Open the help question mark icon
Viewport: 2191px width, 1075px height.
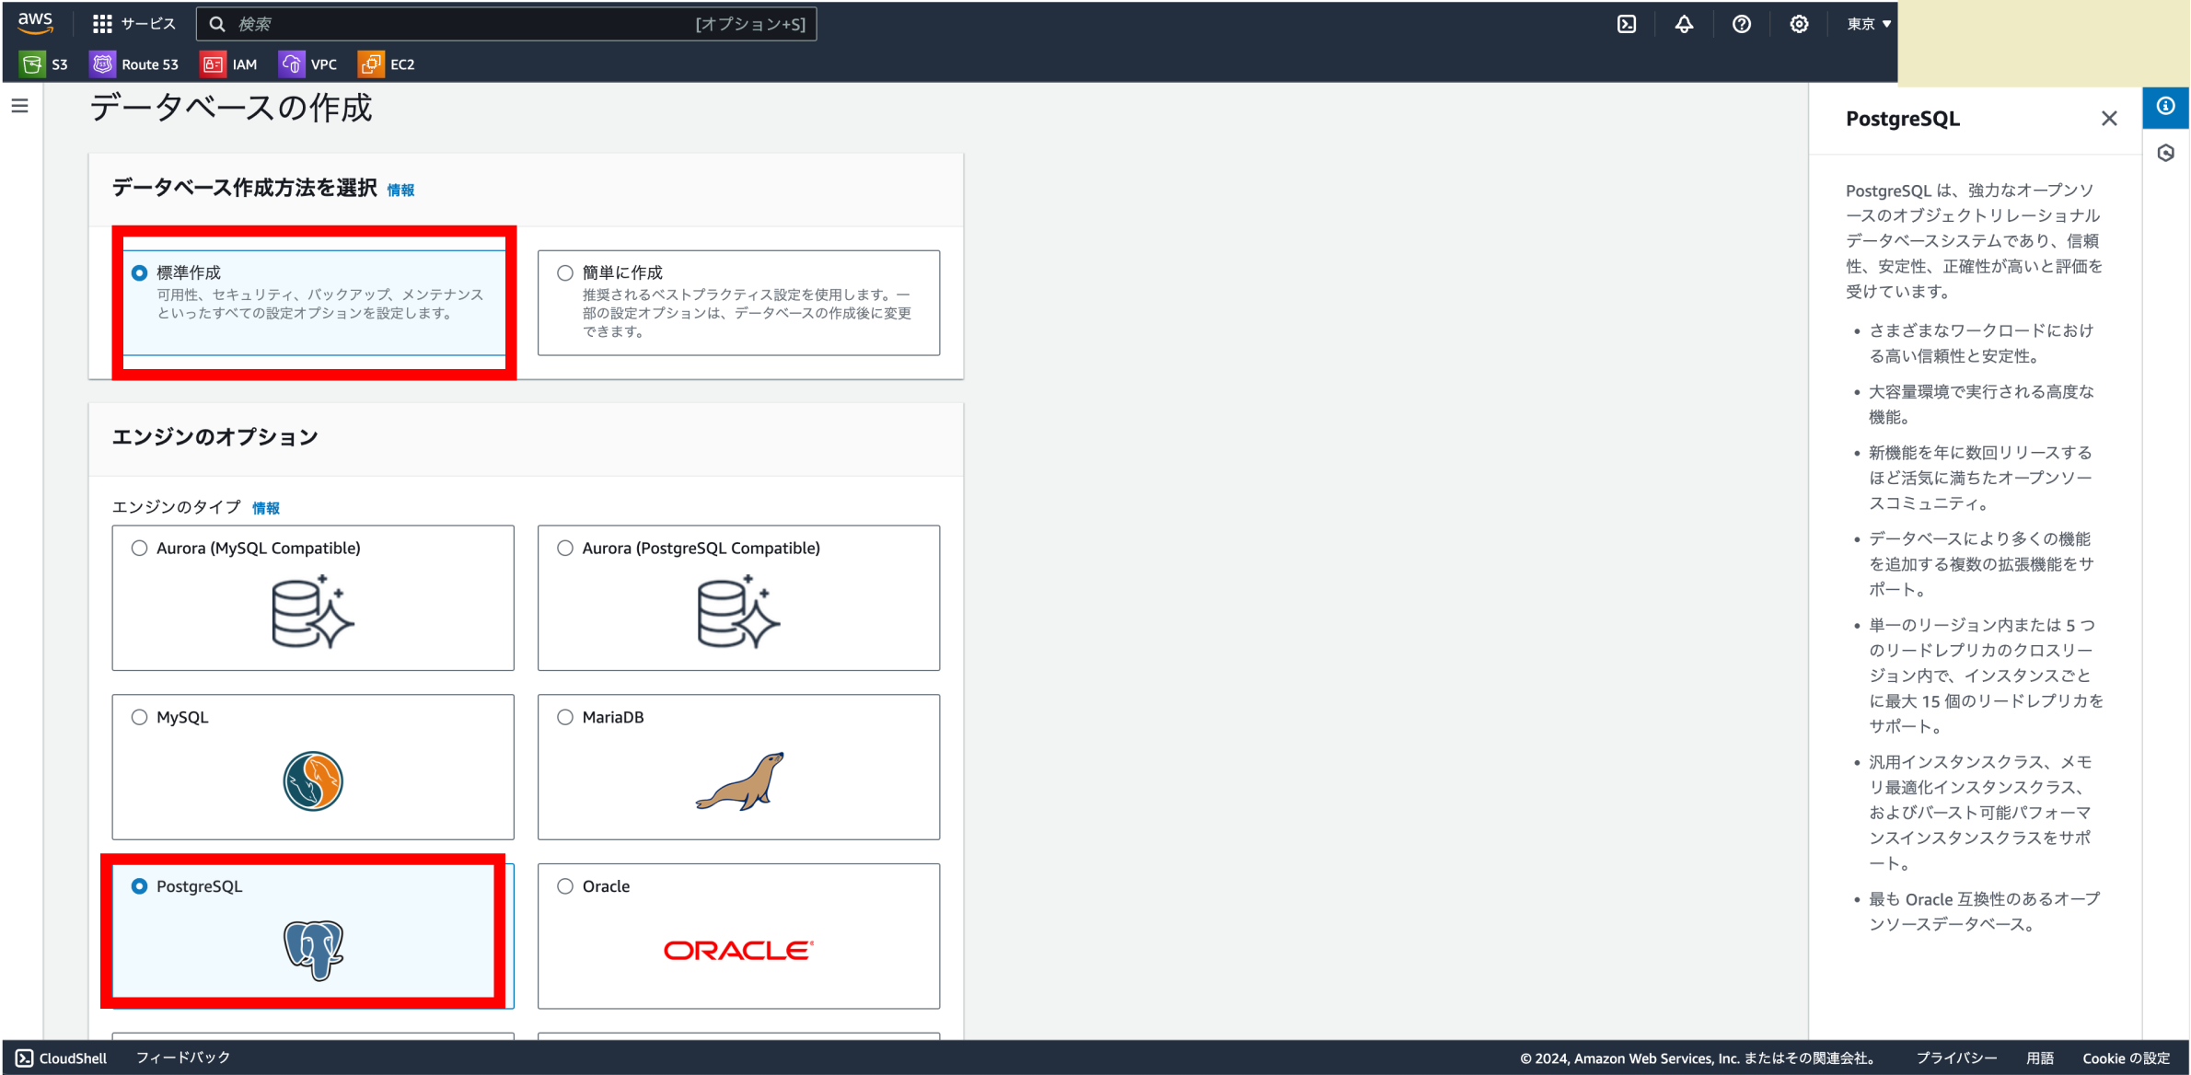[1741, 24]
